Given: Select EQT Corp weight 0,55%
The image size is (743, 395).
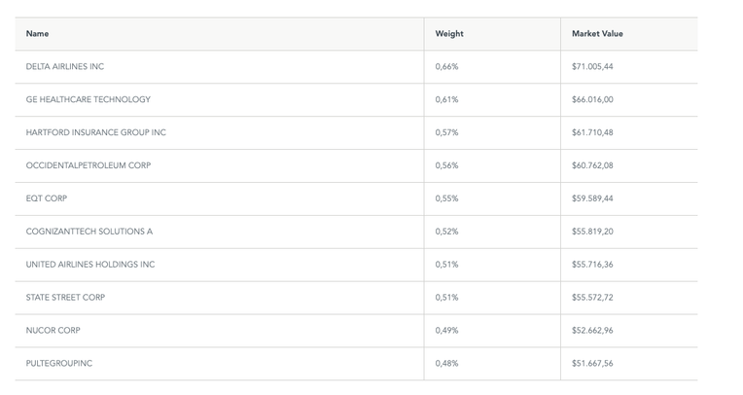Looking at the screenshot, I should click(x=447, y=198).
